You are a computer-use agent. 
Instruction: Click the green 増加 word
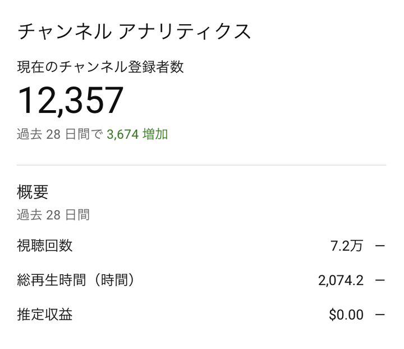(x=155, y=134)
